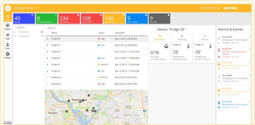The image size is (255, 125).
Task: Click thermometer icon on middle Temperature card
Action: tap(188, 46)
